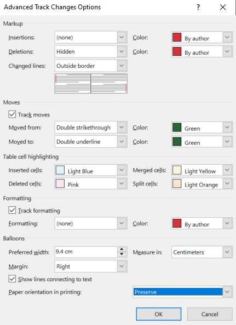The image size is (236, 325).
Task: Open the Split cells Light Orange dropdown
Action: [202, 184]
